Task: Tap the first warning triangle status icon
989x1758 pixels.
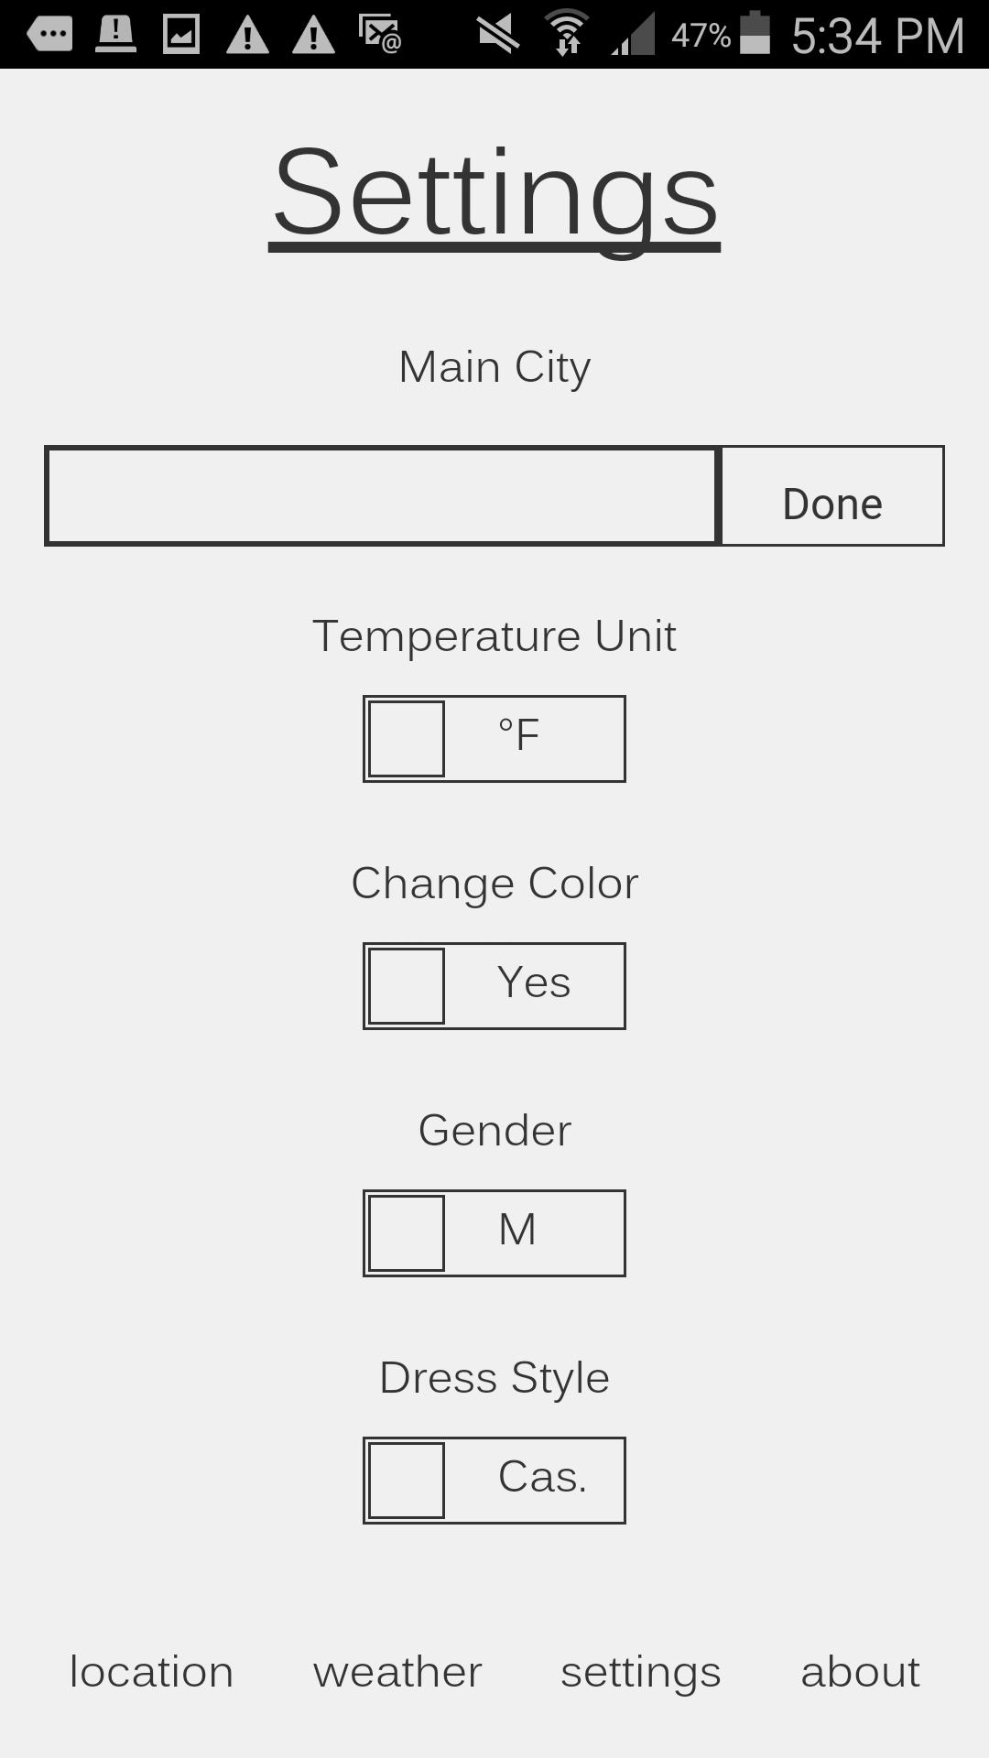Action: (x=247, y=36)
